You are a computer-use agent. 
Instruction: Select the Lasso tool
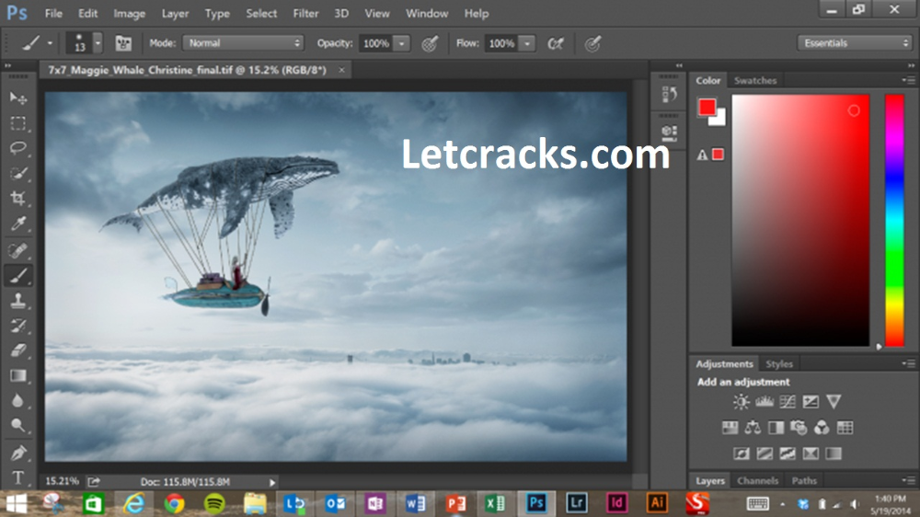[x=17, y=147]
